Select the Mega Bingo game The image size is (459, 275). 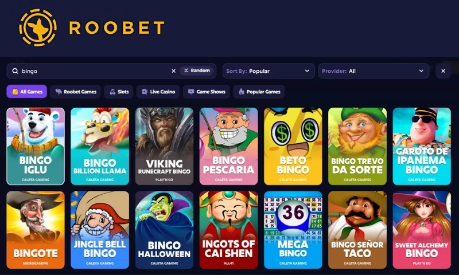pos(293,230)
